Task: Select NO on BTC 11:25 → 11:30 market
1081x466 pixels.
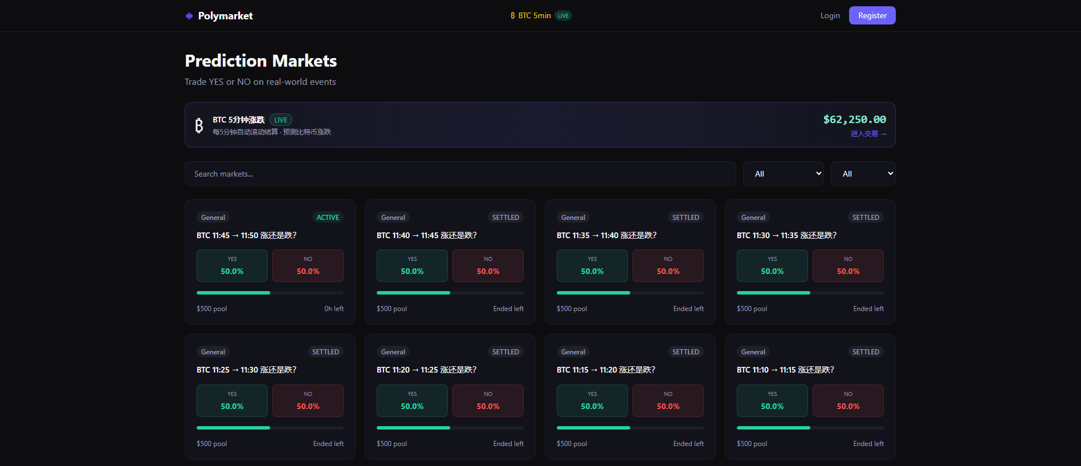Action: pyautogui.click(x=308, y=400)
